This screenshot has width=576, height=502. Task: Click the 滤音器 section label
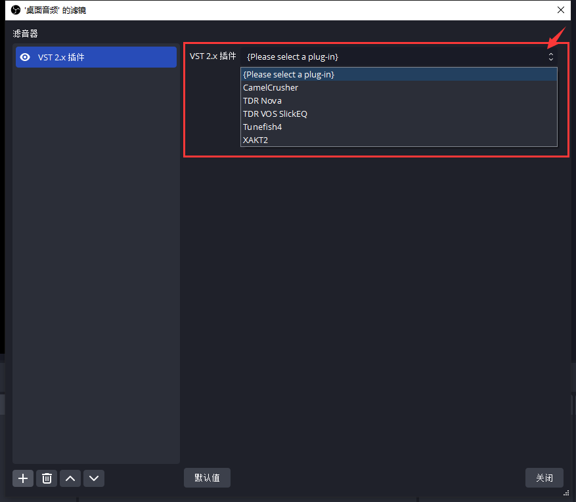click(x=26, y=33)
